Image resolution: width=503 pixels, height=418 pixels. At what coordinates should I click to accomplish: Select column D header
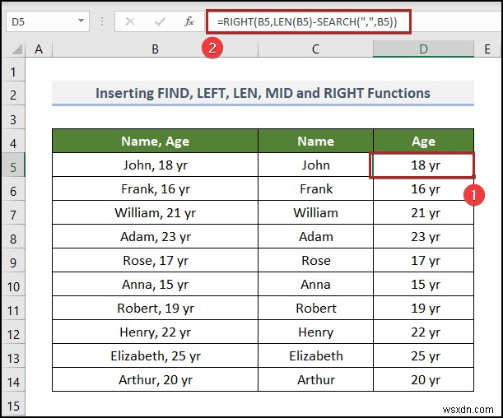point(423,49)
